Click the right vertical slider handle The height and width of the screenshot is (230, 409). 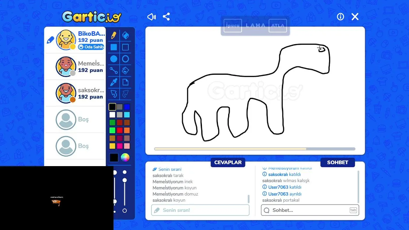coord(125,180)
